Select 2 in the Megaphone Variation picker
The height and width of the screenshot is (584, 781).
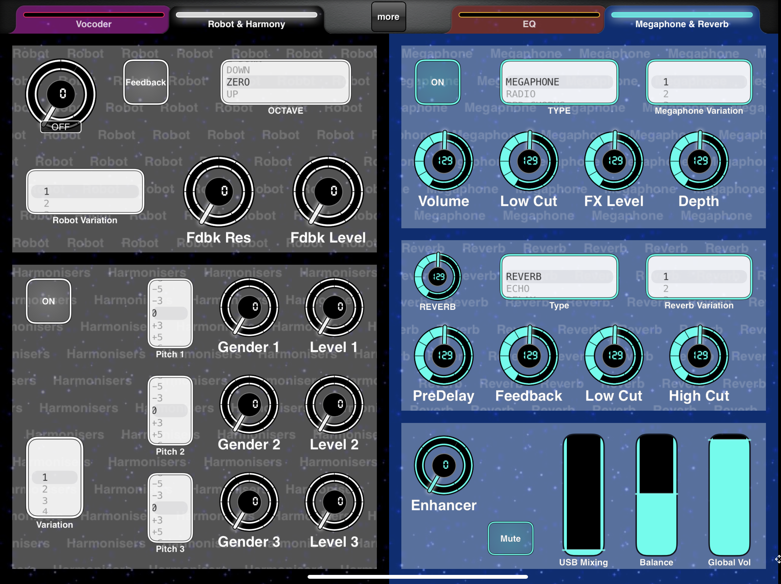coord(666,94)
